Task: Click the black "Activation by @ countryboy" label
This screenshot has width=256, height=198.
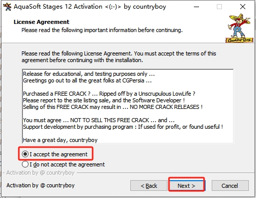Action: coord(41,185)
